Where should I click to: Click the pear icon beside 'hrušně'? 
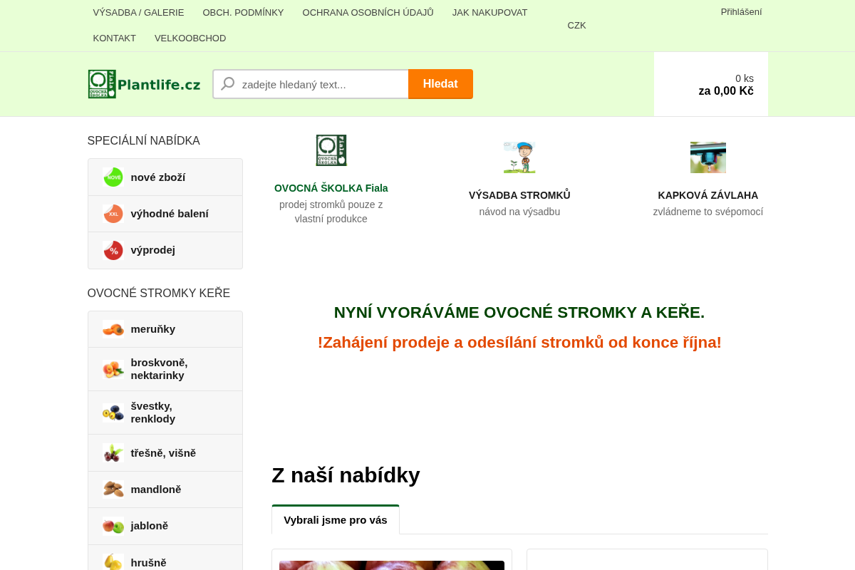pyautogui.click(x=113, y=562)
